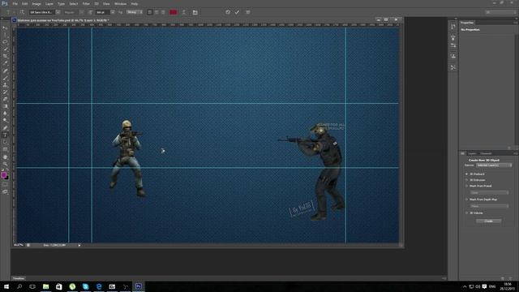
Task: Switch to the Channels tab
Action: (486, 153)
